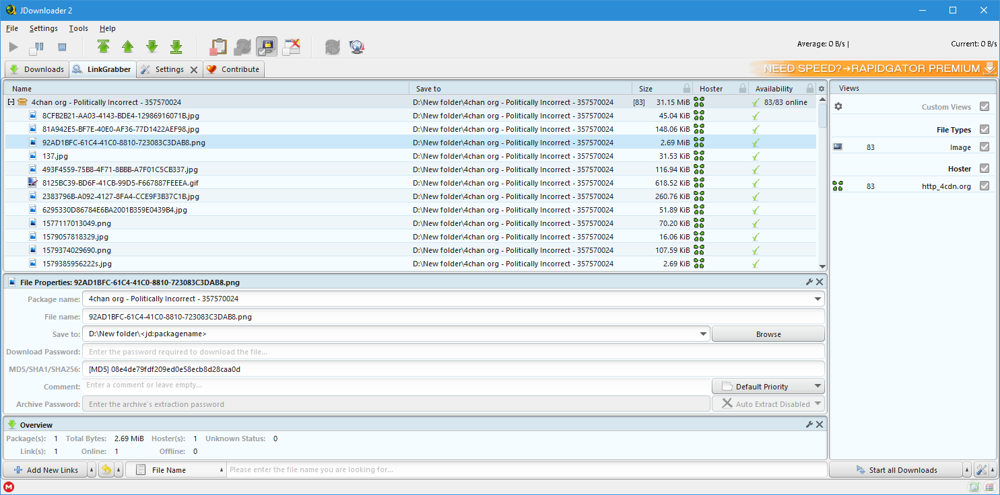Open File Properties panel wrench settings
Viewport: 1000px width, 495px height.
pos(809,282)
